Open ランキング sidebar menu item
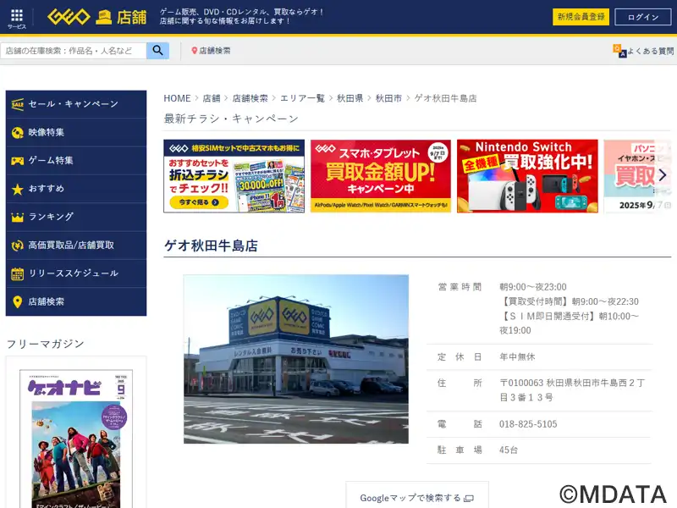The width and height of the screenshot is (677, 508). tap(76, 217)
